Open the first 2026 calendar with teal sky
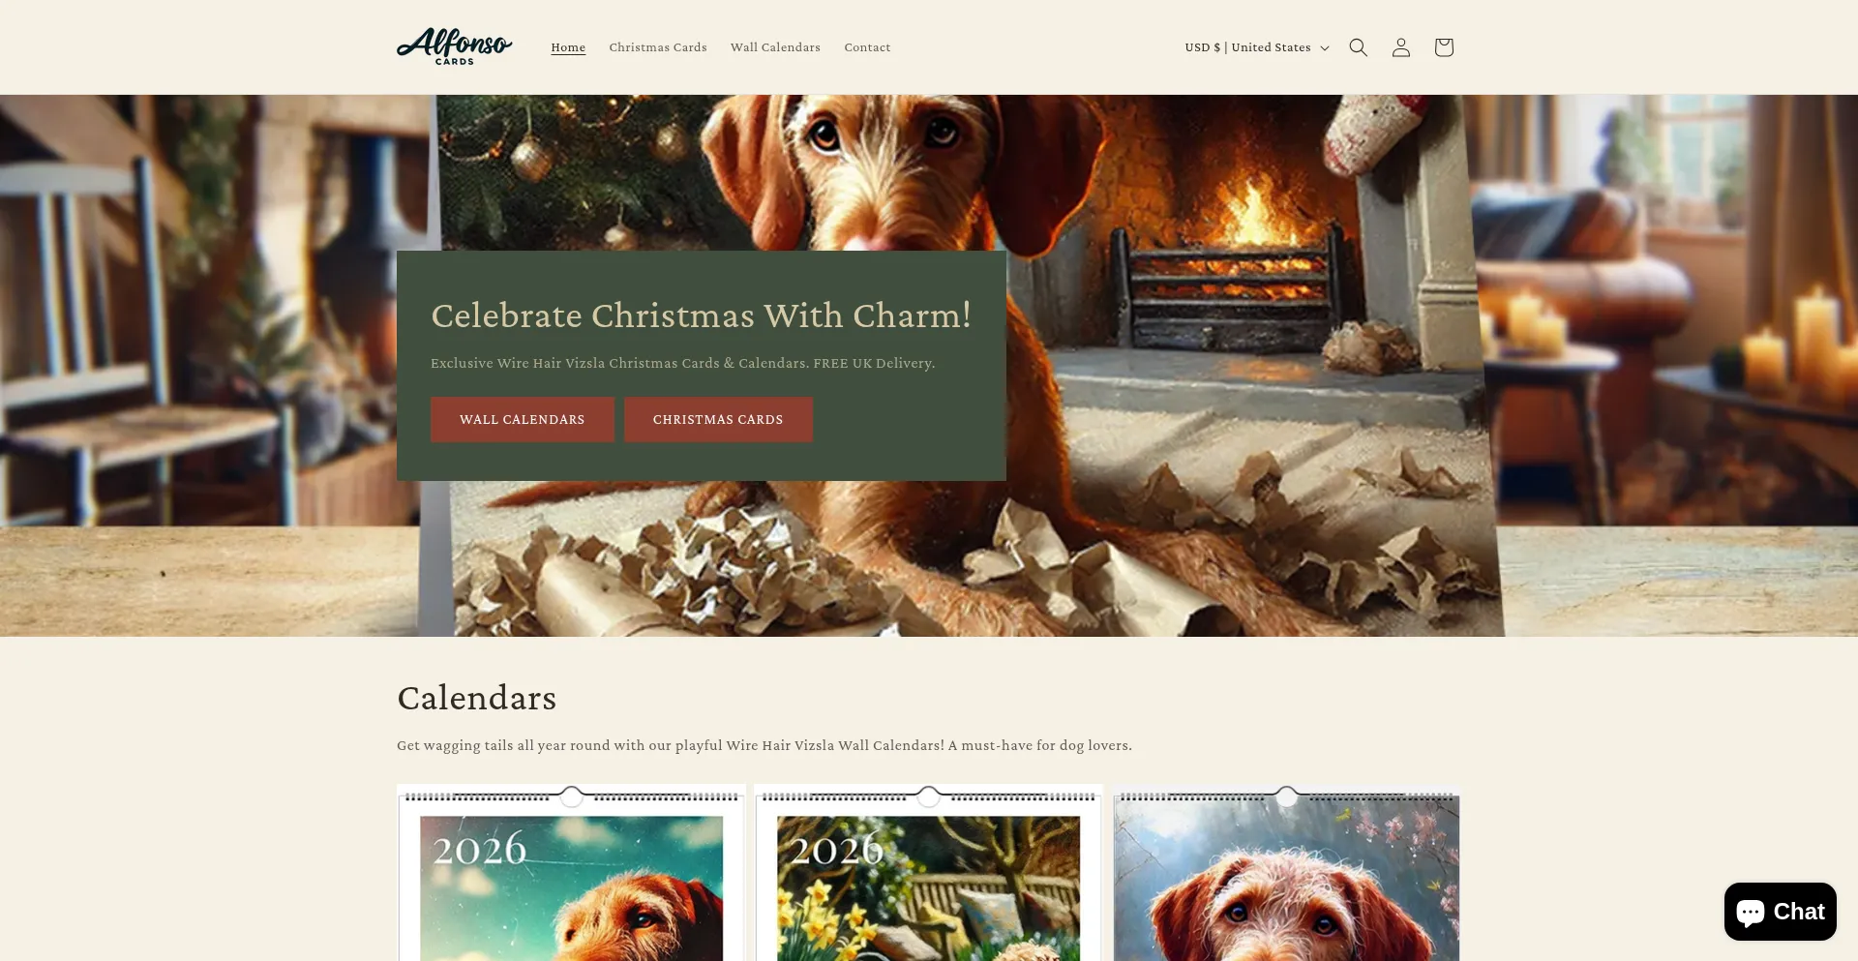 [x=571, y=873]
